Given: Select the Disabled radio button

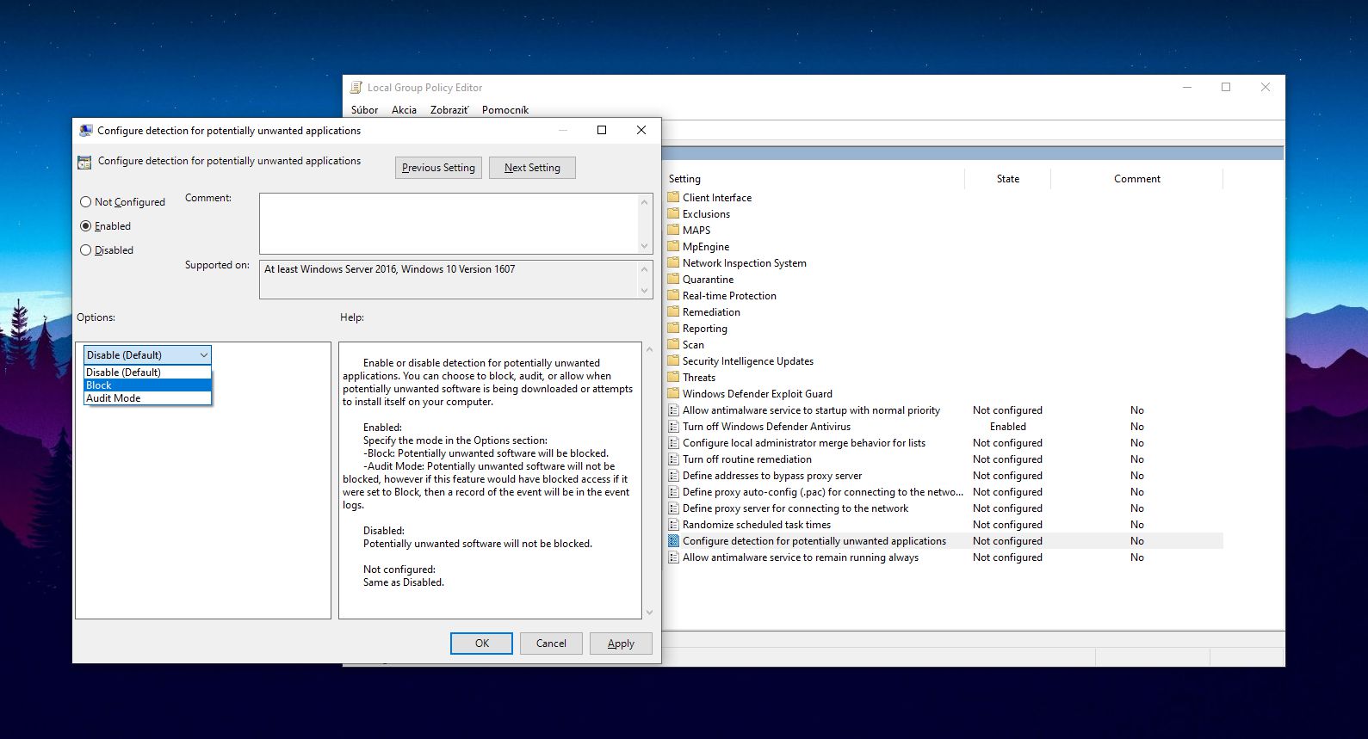Looking at the screenshot, I should [x=85, y=250].
